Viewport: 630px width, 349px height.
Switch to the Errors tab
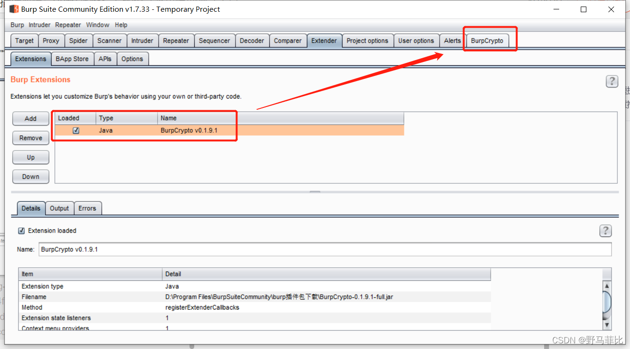pos(87,208)
